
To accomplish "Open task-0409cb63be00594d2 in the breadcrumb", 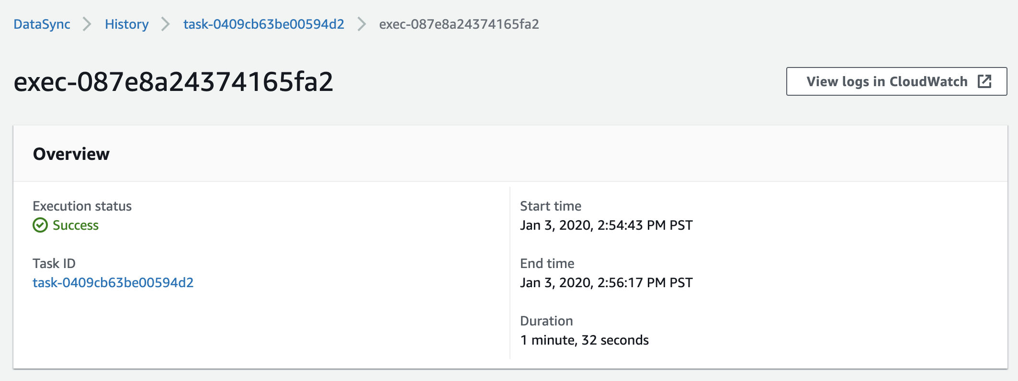I will [264, 24].
